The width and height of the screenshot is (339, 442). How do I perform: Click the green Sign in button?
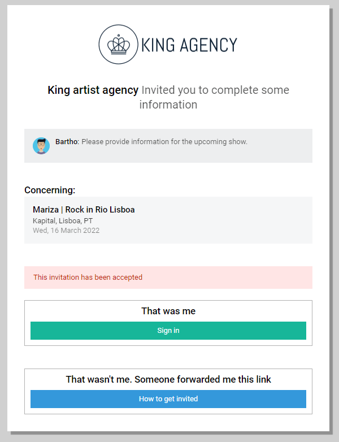click(168, 331)
